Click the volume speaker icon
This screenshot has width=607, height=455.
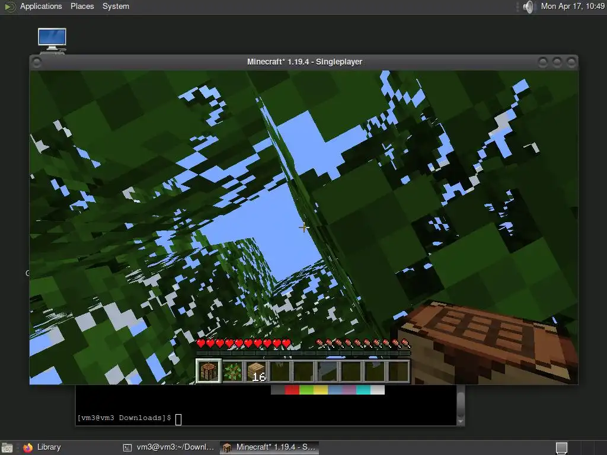click(x=528, y=7)
